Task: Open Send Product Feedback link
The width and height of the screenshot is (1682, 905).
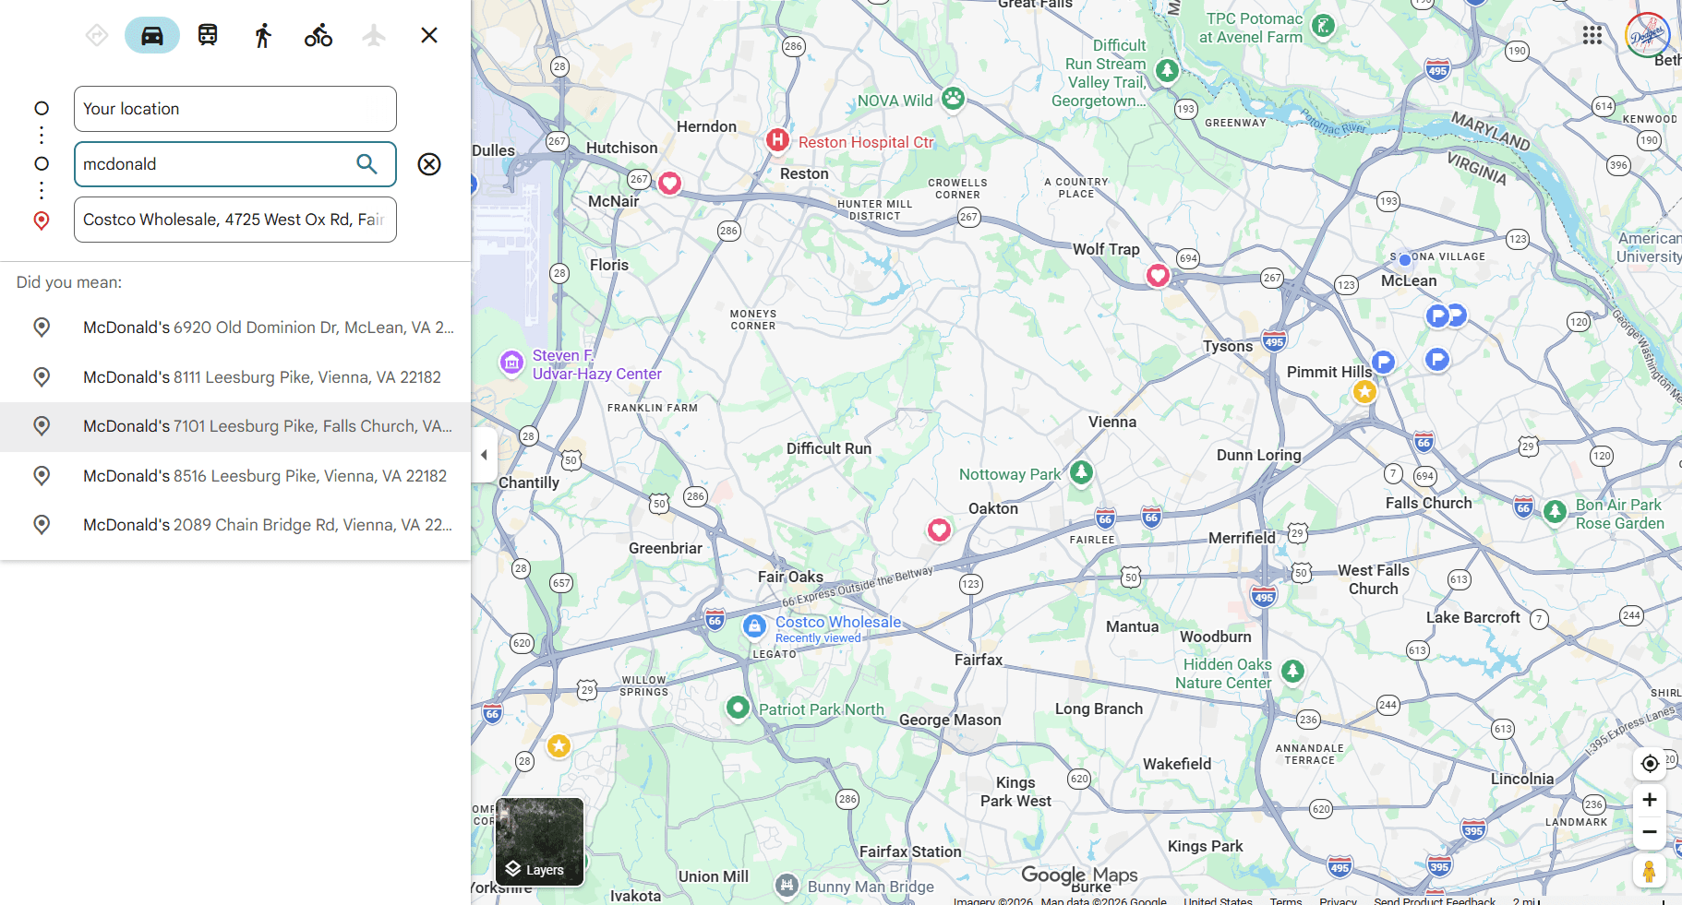Action: click(1435, 900)
